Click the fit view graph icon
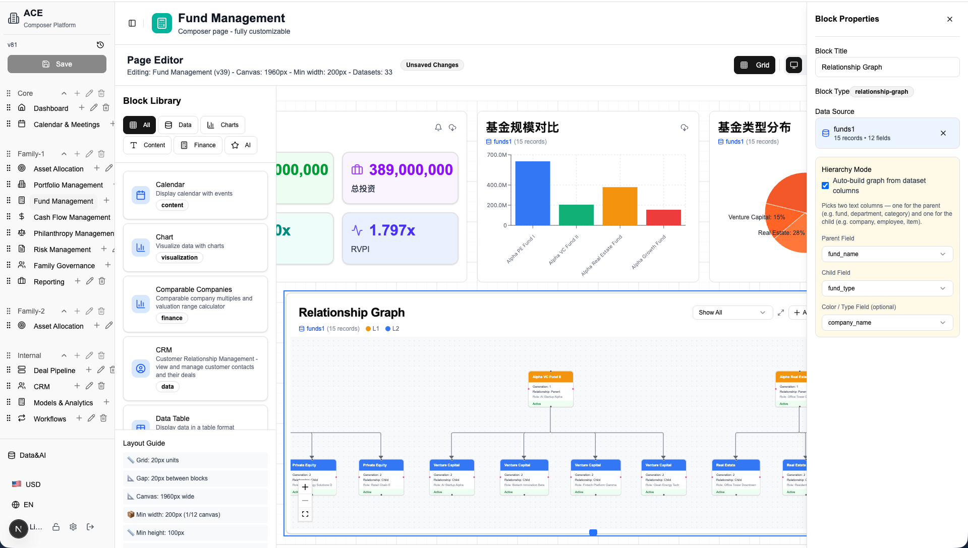 click(x=305, y=514)
